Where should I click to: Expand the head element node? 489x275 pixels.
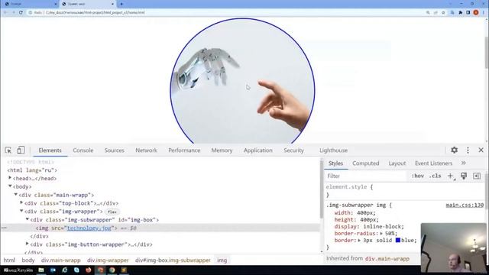pyautogui.click(x=10, y=178)
